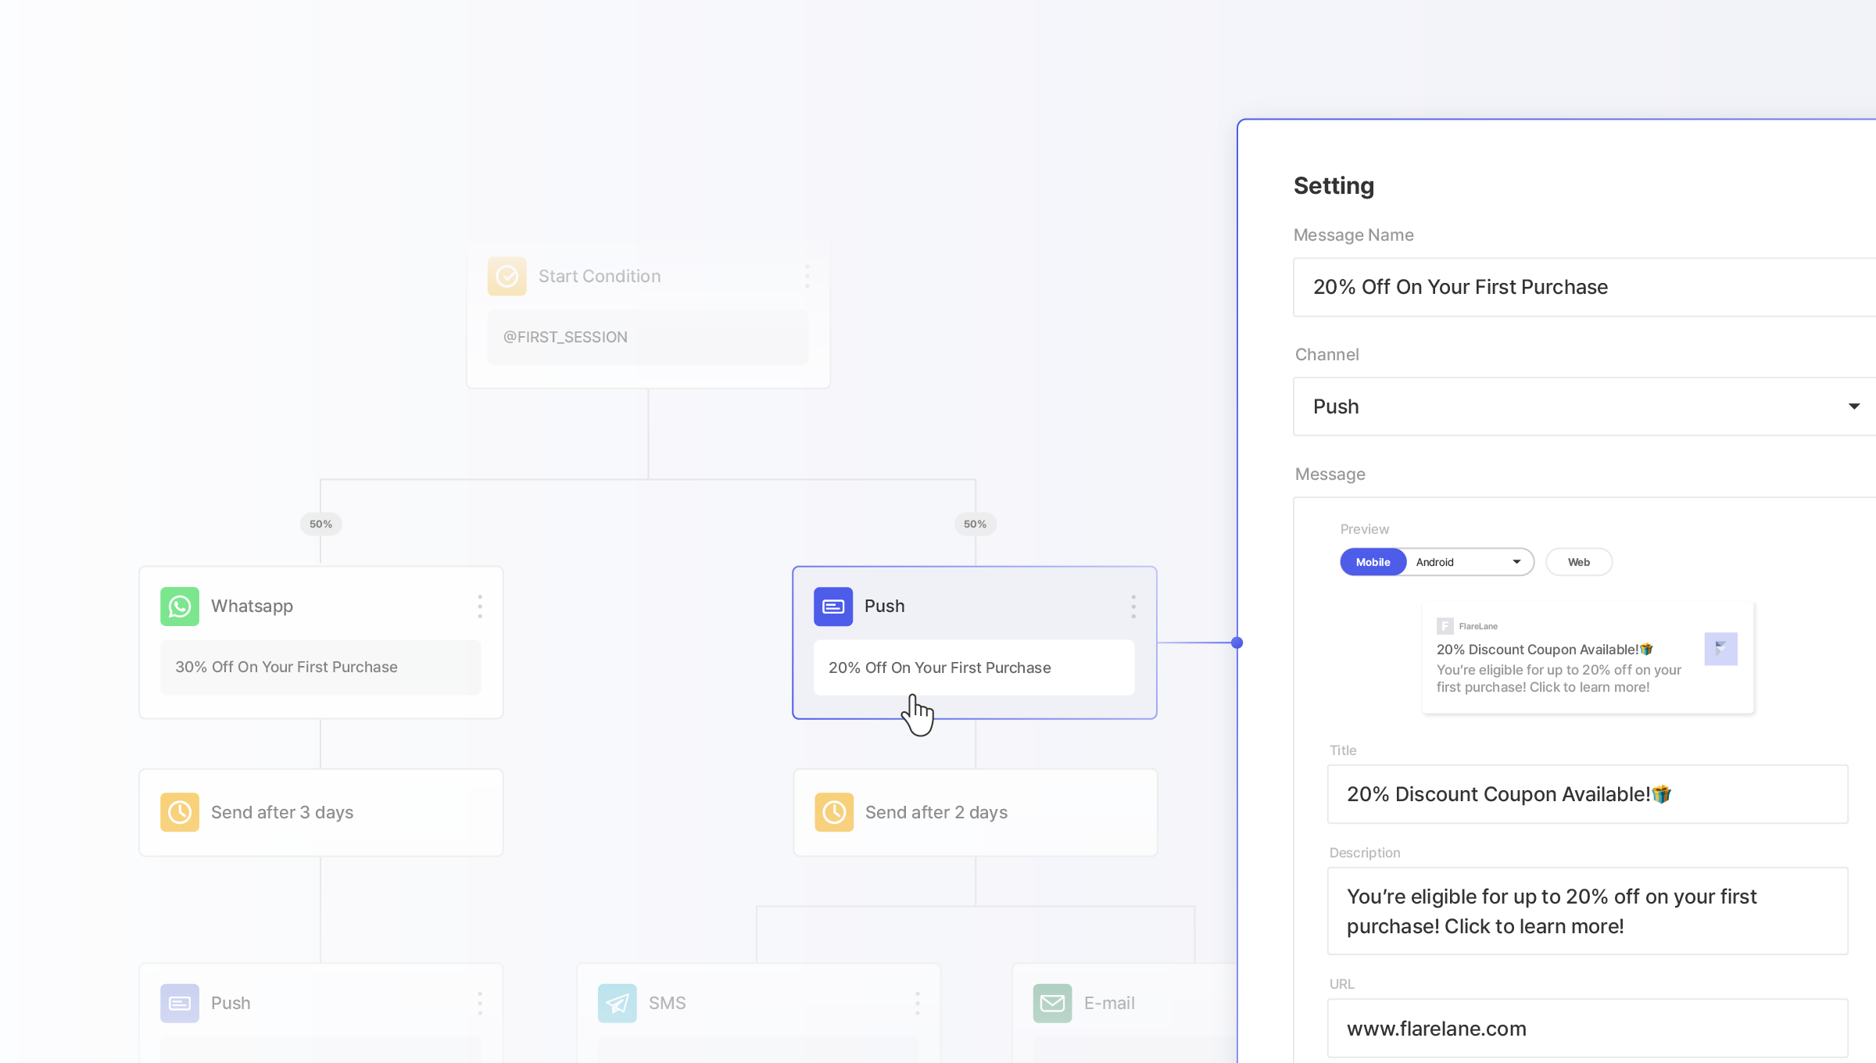1876x1063 pixels.
Task: Click the blue Push node icon
Action: point(833,606)
